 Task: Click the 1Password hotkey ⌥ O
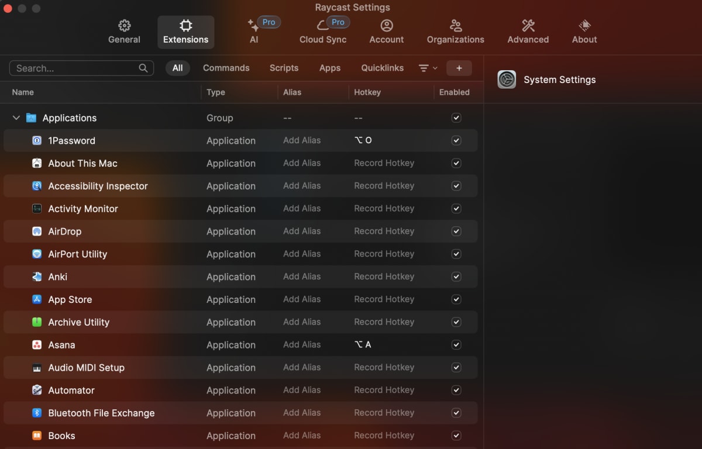363,140
